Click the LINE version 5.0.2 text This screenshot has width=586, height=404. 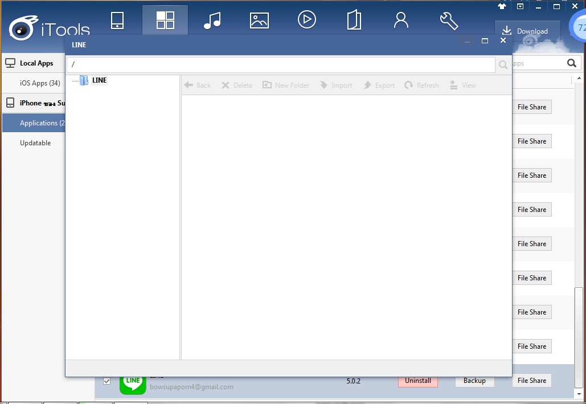pos(353,381)
